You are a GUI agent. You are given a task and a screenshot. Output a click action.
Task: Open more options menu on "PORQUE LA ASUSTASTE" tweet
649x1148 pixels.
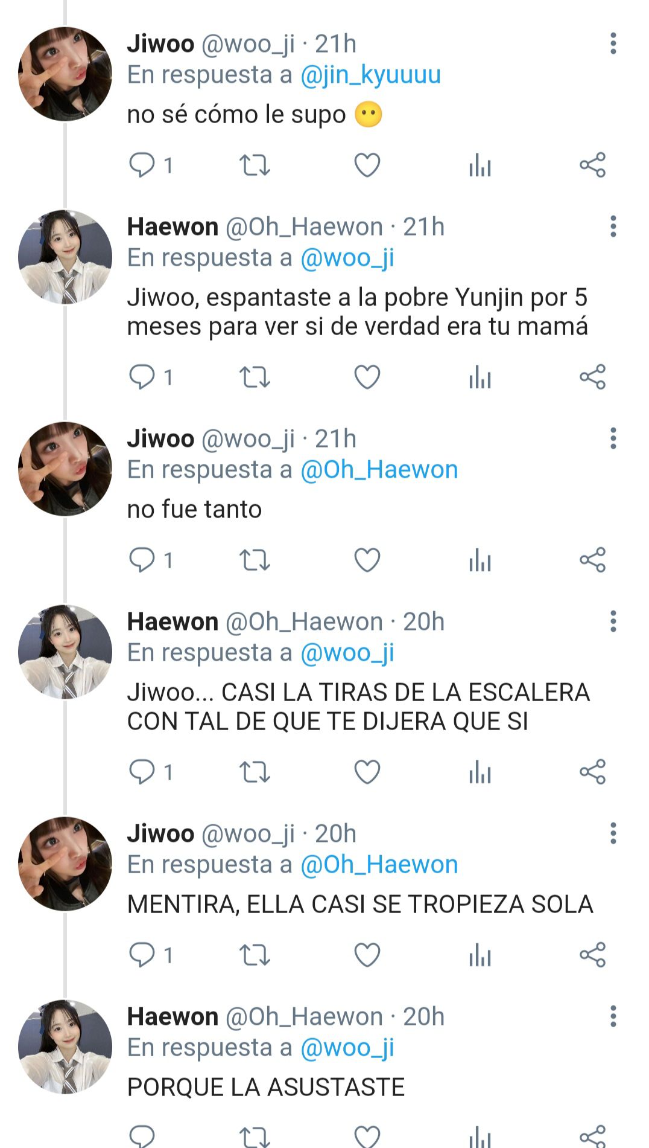click(x=613, y=1016)
